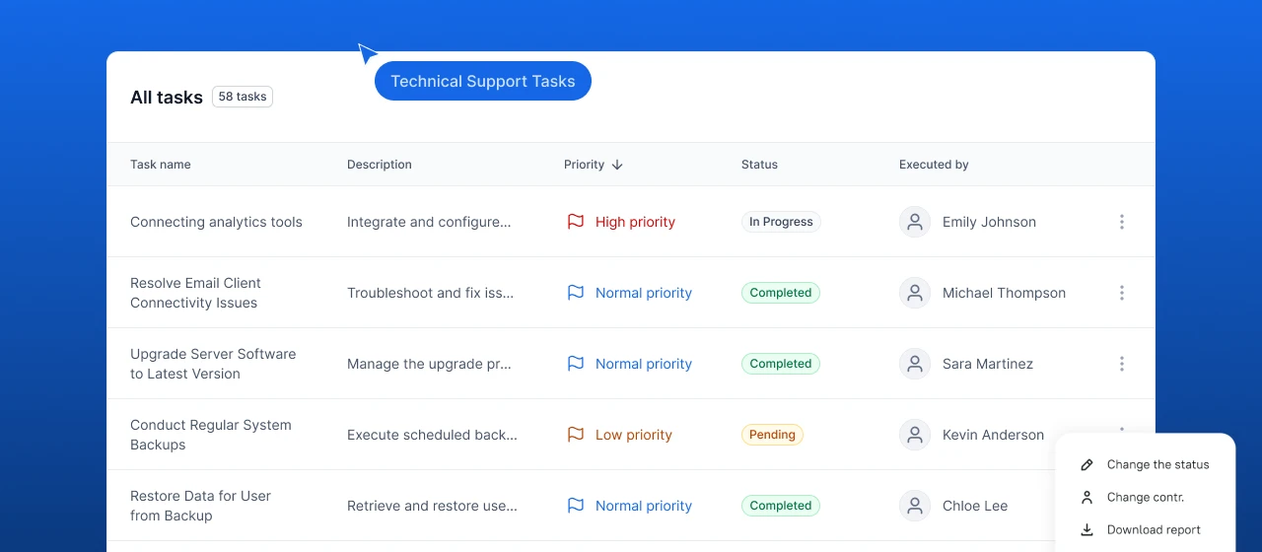Click the Pending status badge

coord(772,435)
